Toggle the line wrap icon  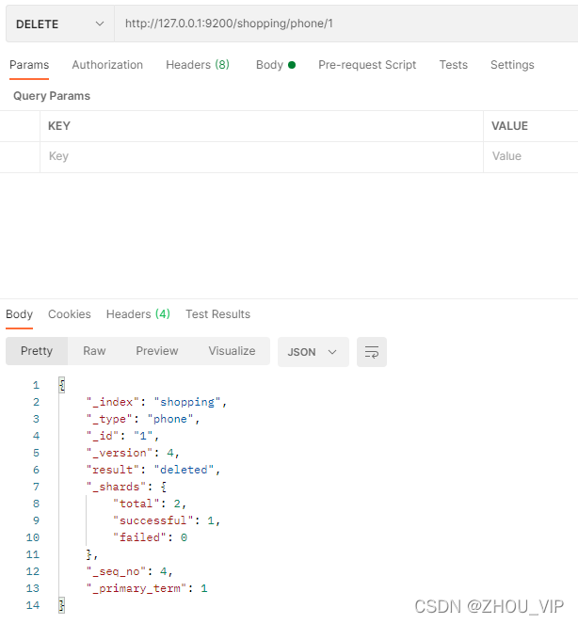click(x=372, y=352)
